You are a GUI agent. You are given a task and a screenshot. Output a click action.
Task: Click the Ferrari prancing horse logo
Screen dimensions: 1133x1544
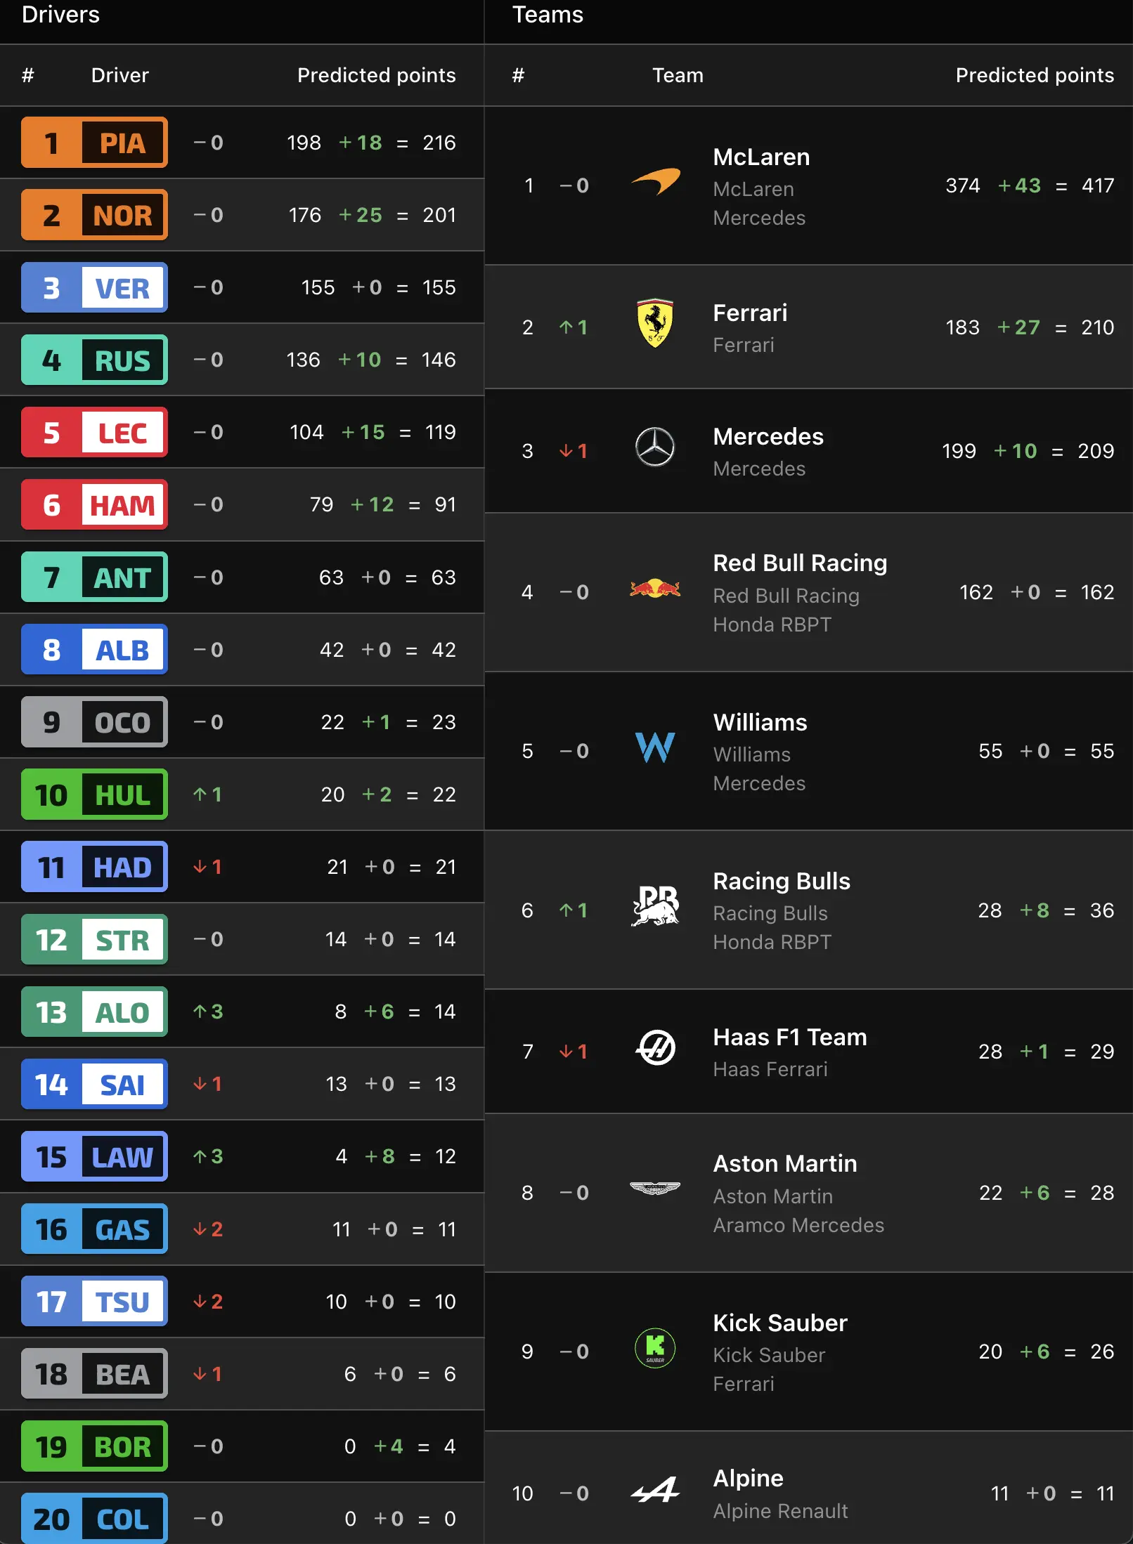[x=655, y=323]
